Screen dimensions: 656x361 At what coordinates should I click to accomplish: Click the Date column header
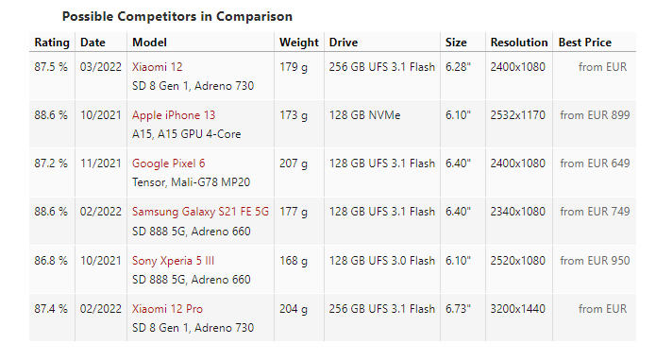(x=93, y=43)
